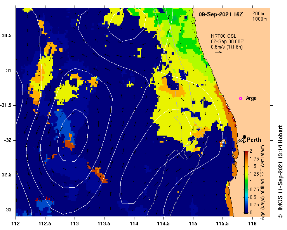Select the date label 09-Sep-2021 16Z
The image size is (287, 230).
(221, 14)
